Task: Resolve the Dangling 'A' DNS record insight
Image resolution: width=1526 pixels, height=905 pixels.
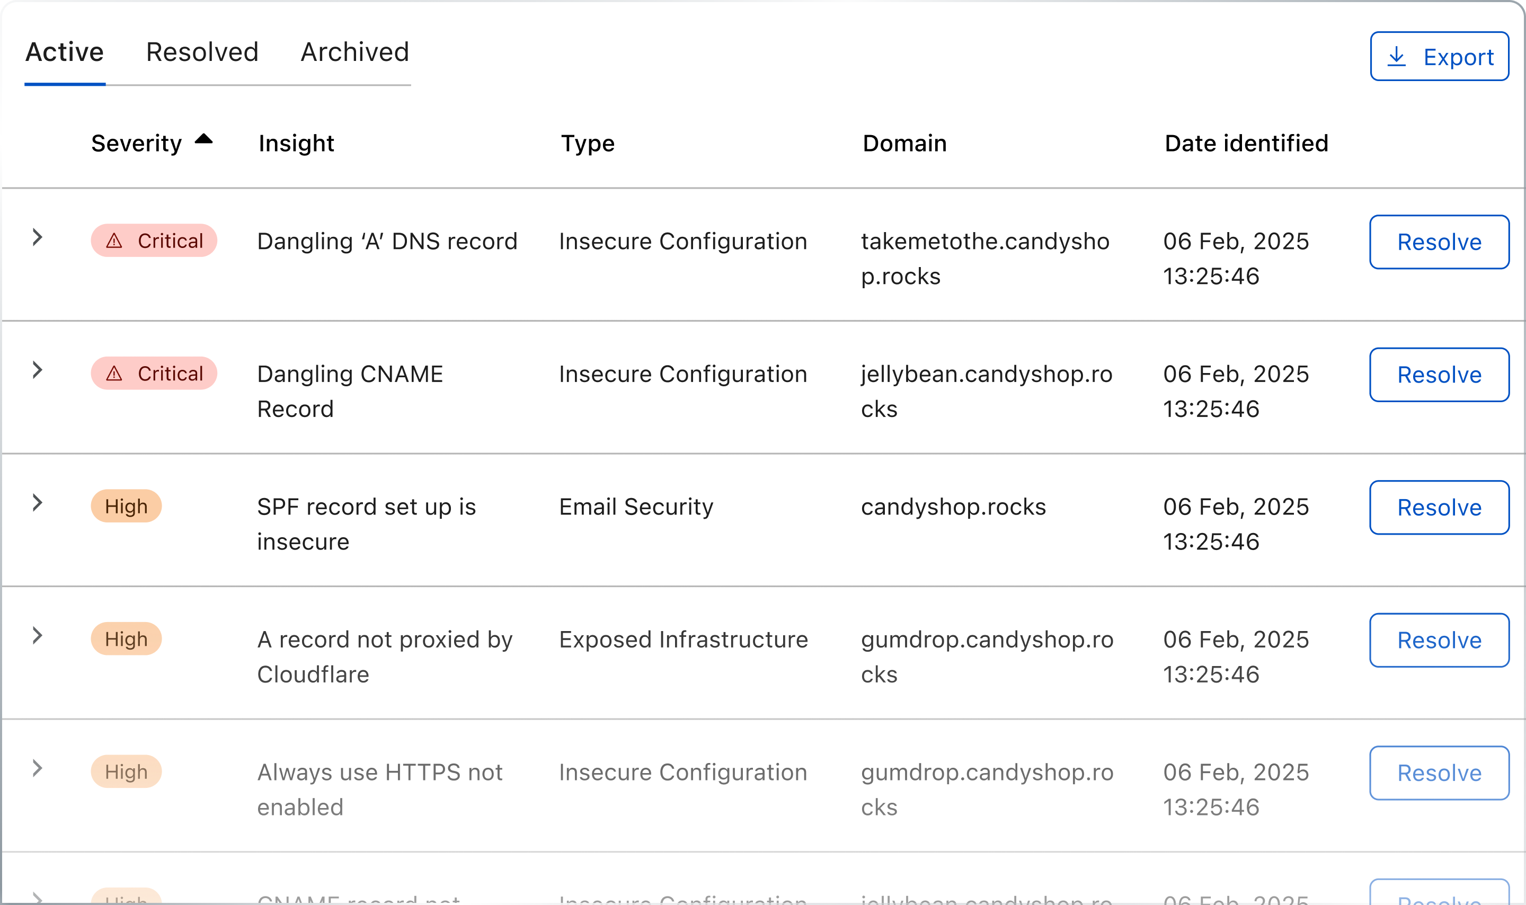Action: click(x=1439, y=242)
